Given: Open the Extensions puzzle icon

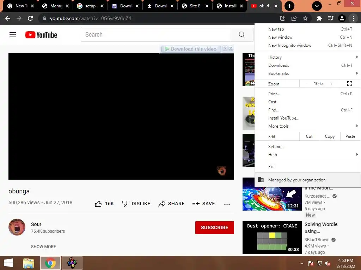Looking at the screenshot, I should coord(319,18).
